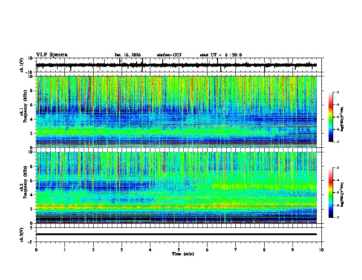Click the time axis tick label "6"
362x280 pixels.
pyautogui.click(x=208, y=249)
